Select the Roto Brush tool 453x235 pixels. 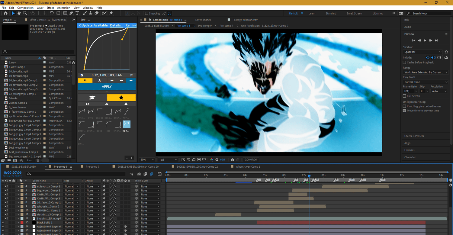point(104,13)
